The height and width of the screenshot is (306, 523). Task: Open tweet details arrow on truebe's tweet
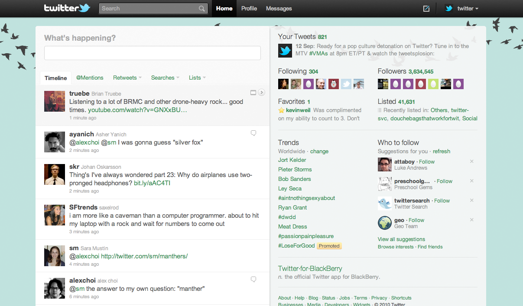pos(261,92)
